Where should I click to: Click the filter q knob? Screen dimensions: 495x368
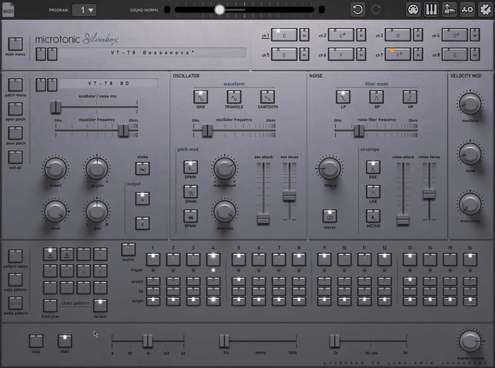[x=329, y=168]
